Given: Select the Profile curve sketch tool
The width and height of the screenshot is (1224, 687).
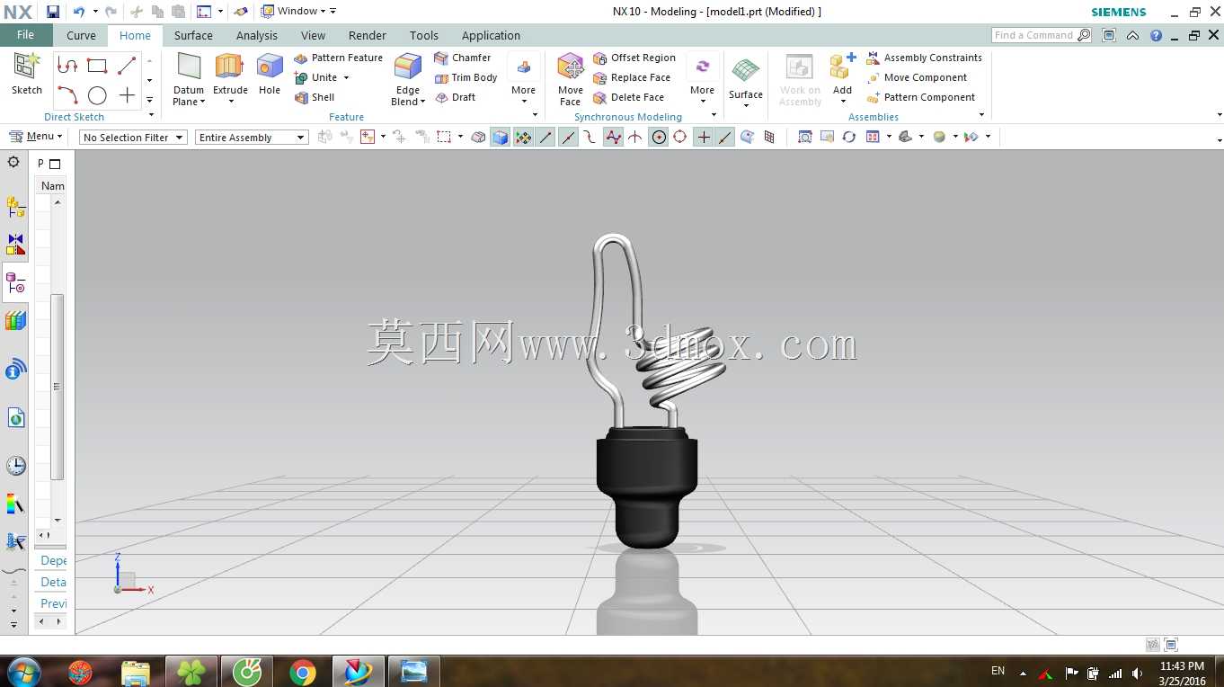Looking at the screenshot, I should (x=67, y=66).
